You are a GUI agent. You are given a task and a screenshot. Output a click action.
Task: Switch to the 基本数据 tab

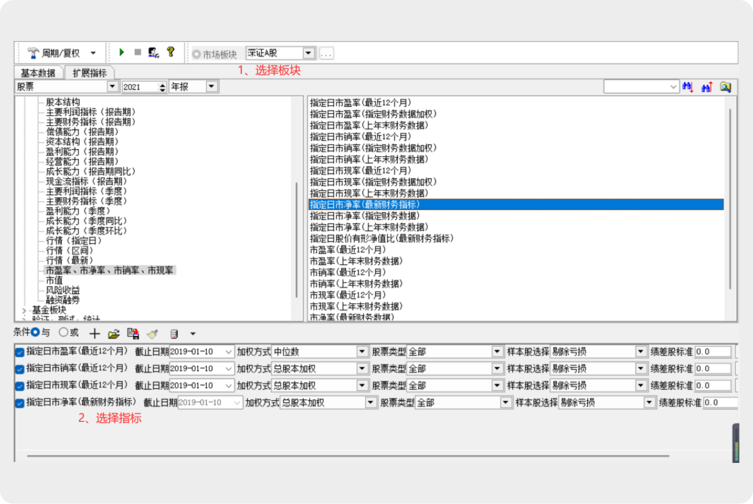pyautogui.click(x=38, y=73)
